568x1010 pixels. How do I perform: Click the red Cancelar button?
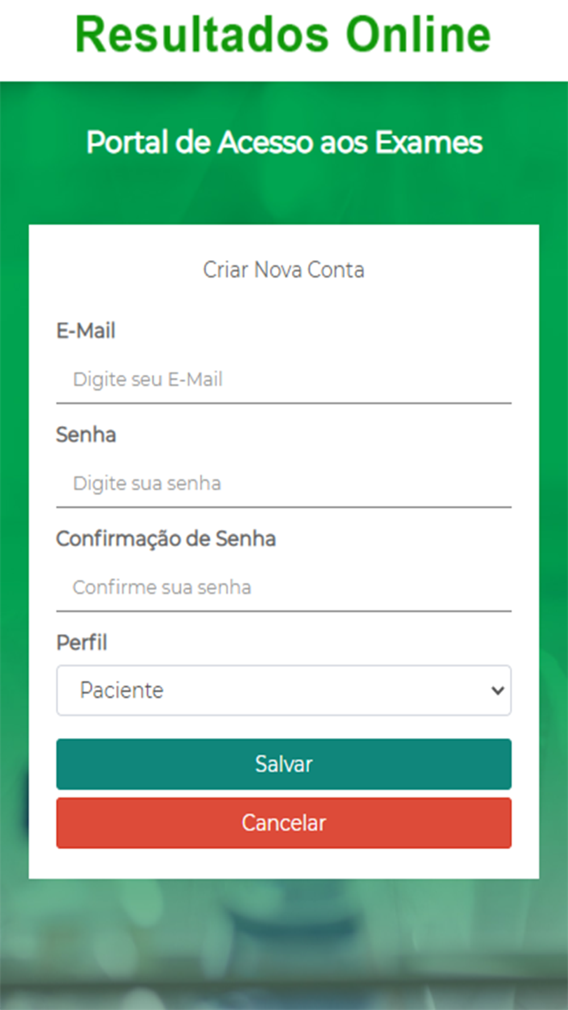pos(283,823)
